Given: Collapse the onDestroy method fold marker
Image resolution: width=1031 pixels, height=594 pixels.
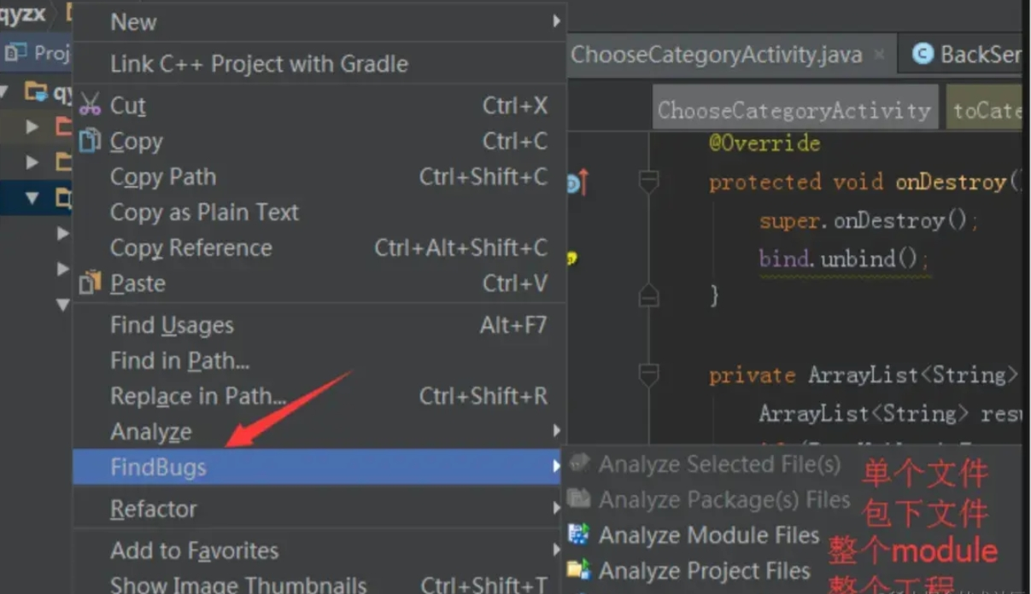Looking at the screenshot, I should (649, 182).
